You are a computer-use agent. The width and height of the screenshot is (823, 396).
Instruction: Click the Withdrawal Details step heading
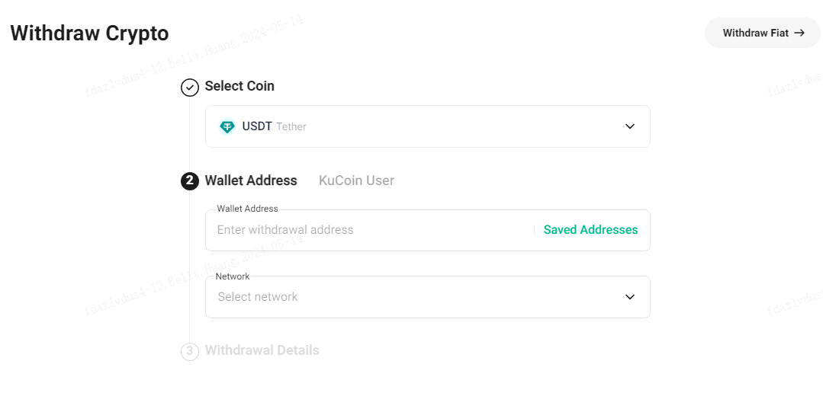point(262,350)
